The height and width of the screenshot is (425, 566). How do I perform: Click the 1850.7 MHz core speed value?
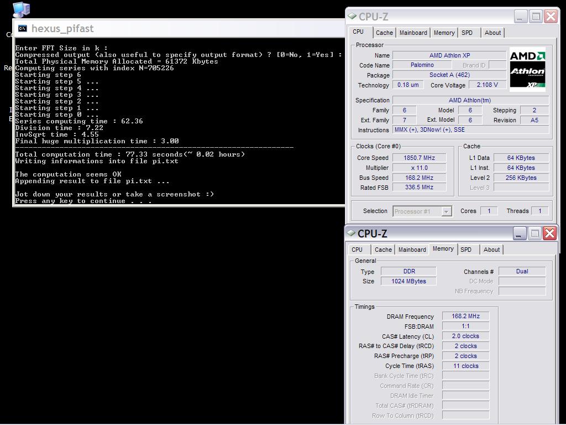point(419,158)
